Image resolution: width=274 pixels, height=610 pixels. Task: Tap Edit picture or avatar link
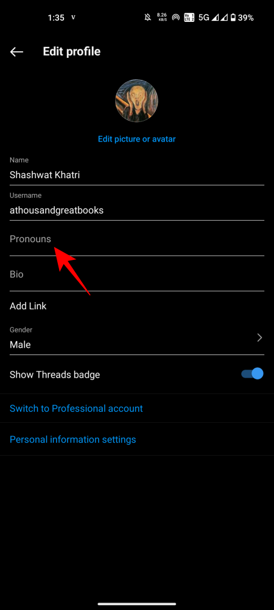(x=136, y=139)
